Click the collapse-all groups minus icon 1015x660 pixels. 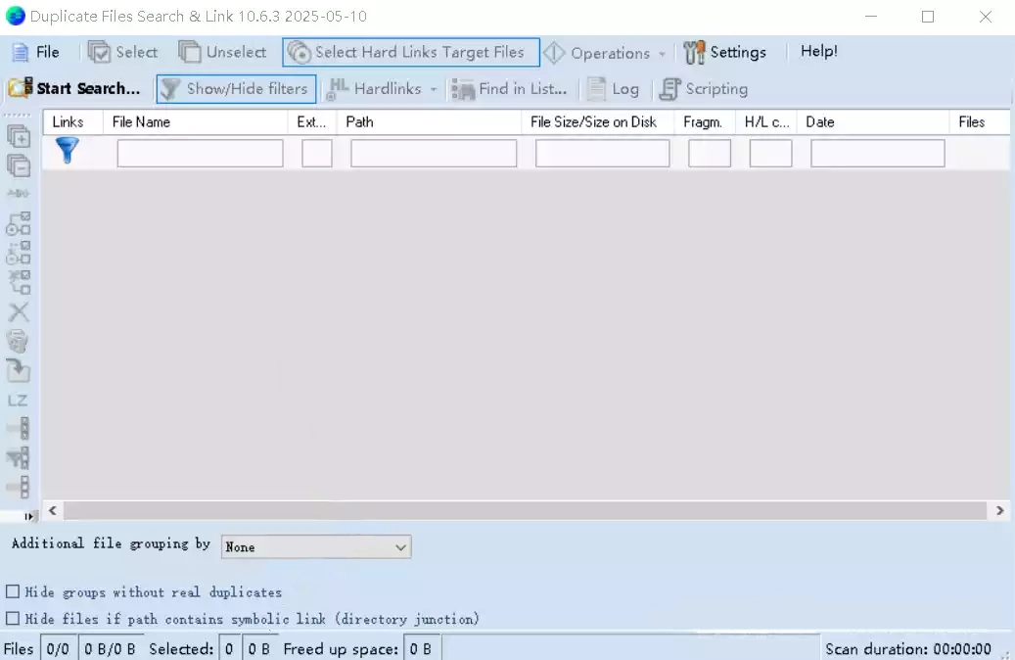19,165
